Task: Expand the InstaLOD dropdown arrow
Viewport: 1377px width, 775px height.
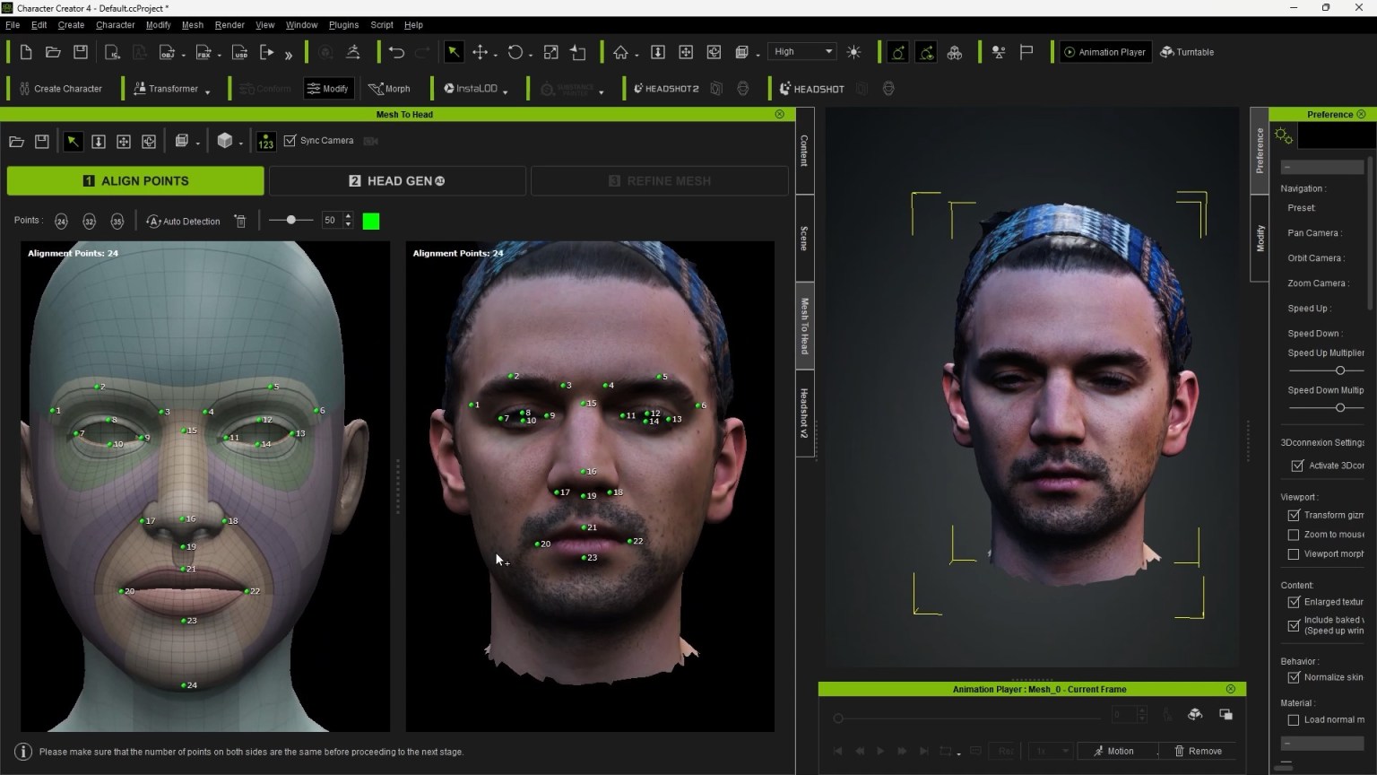Action: coord(506,91)
